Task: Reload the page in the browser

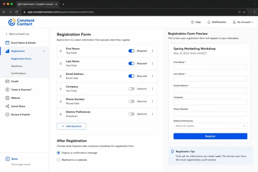Action: (x=16, y=12)
